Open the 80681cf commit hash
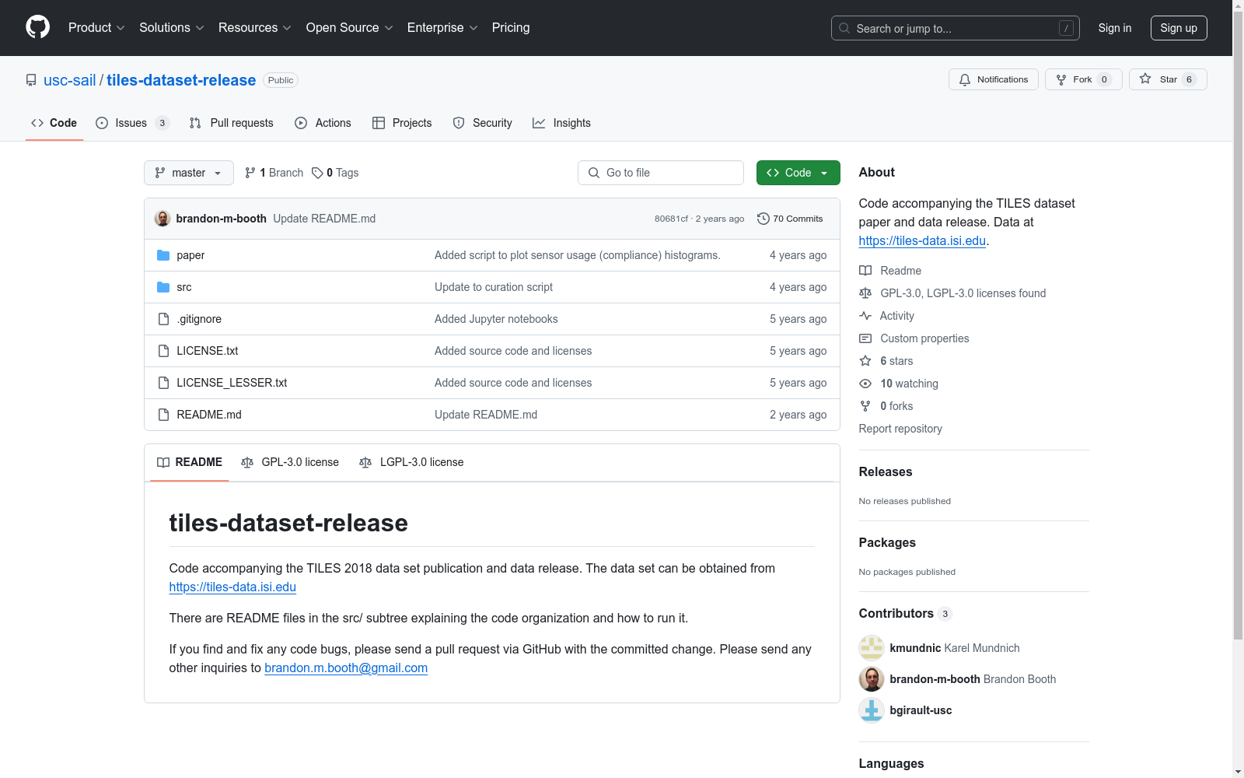1244x778 pixels. pos(671,219)
